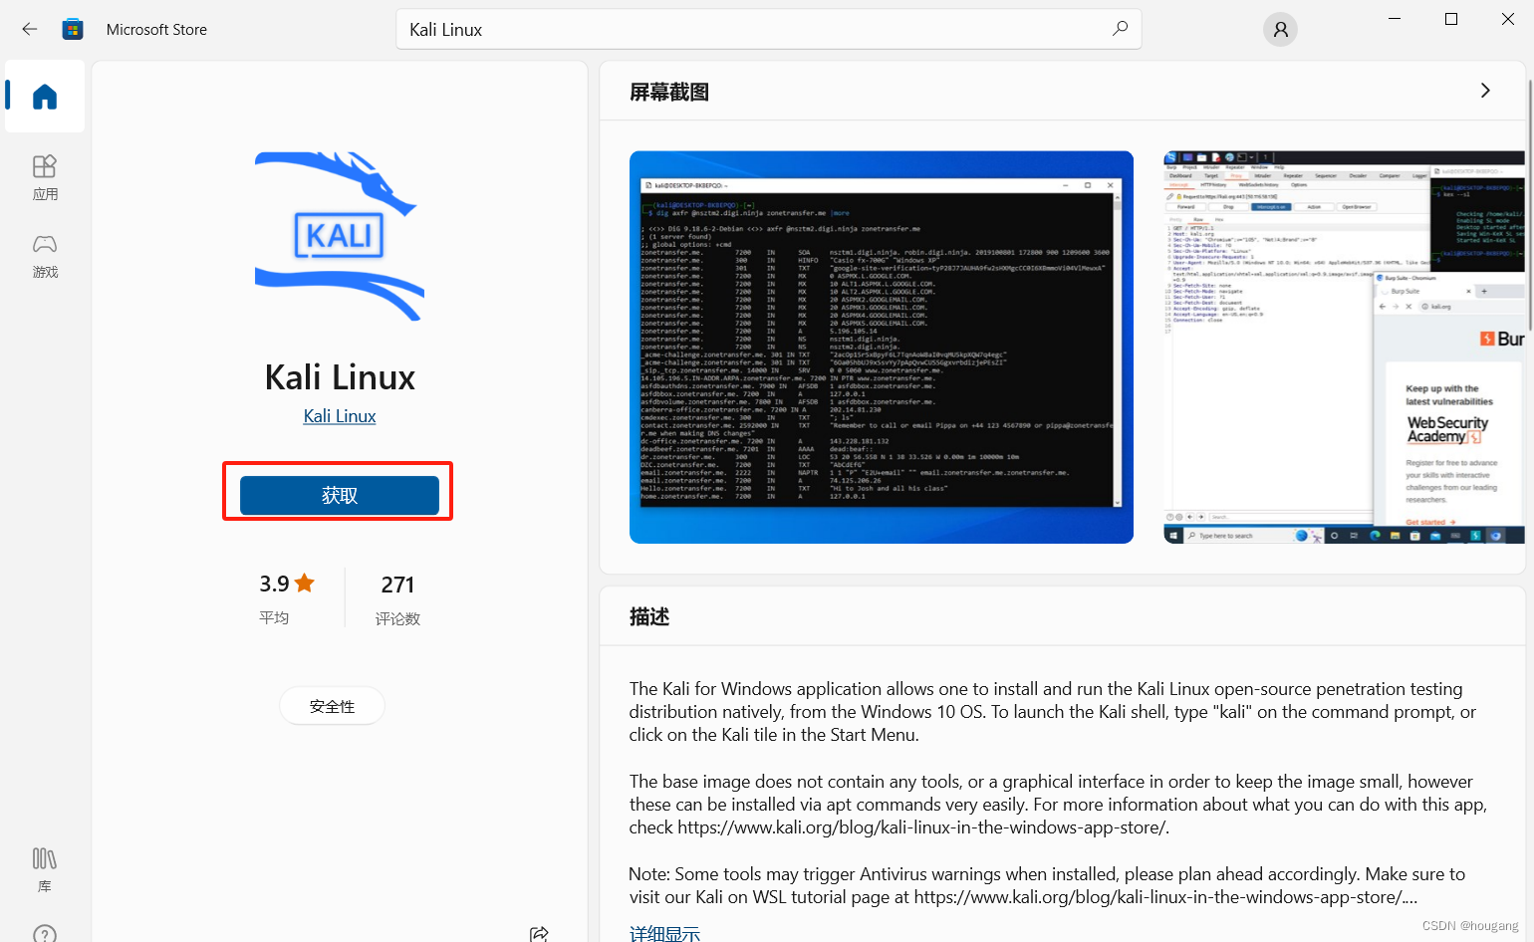Open the Home section in the sidebar
1534x942 pixels.
point(44,97)
